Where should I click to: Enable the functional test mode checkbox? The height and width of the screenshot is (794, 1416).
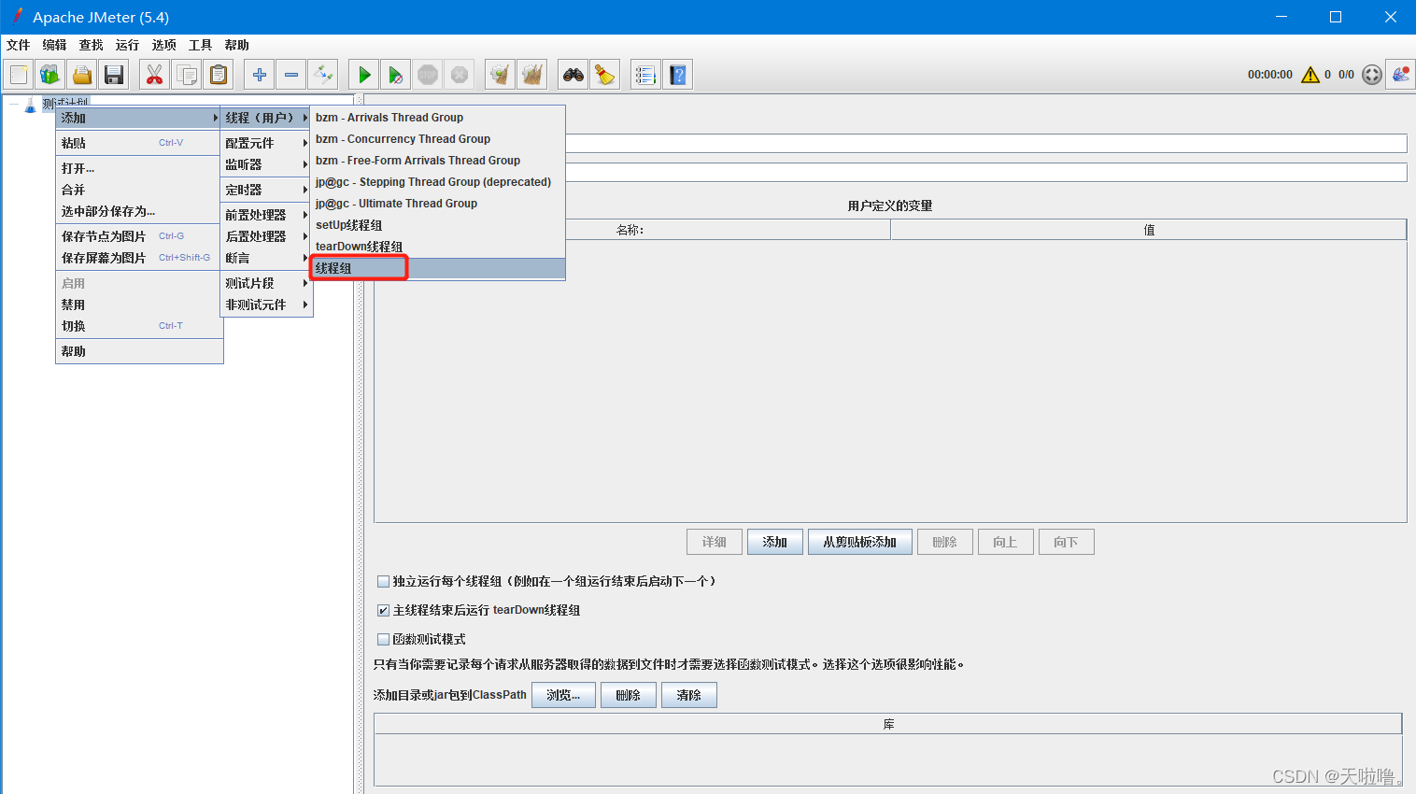click(383, 639)
